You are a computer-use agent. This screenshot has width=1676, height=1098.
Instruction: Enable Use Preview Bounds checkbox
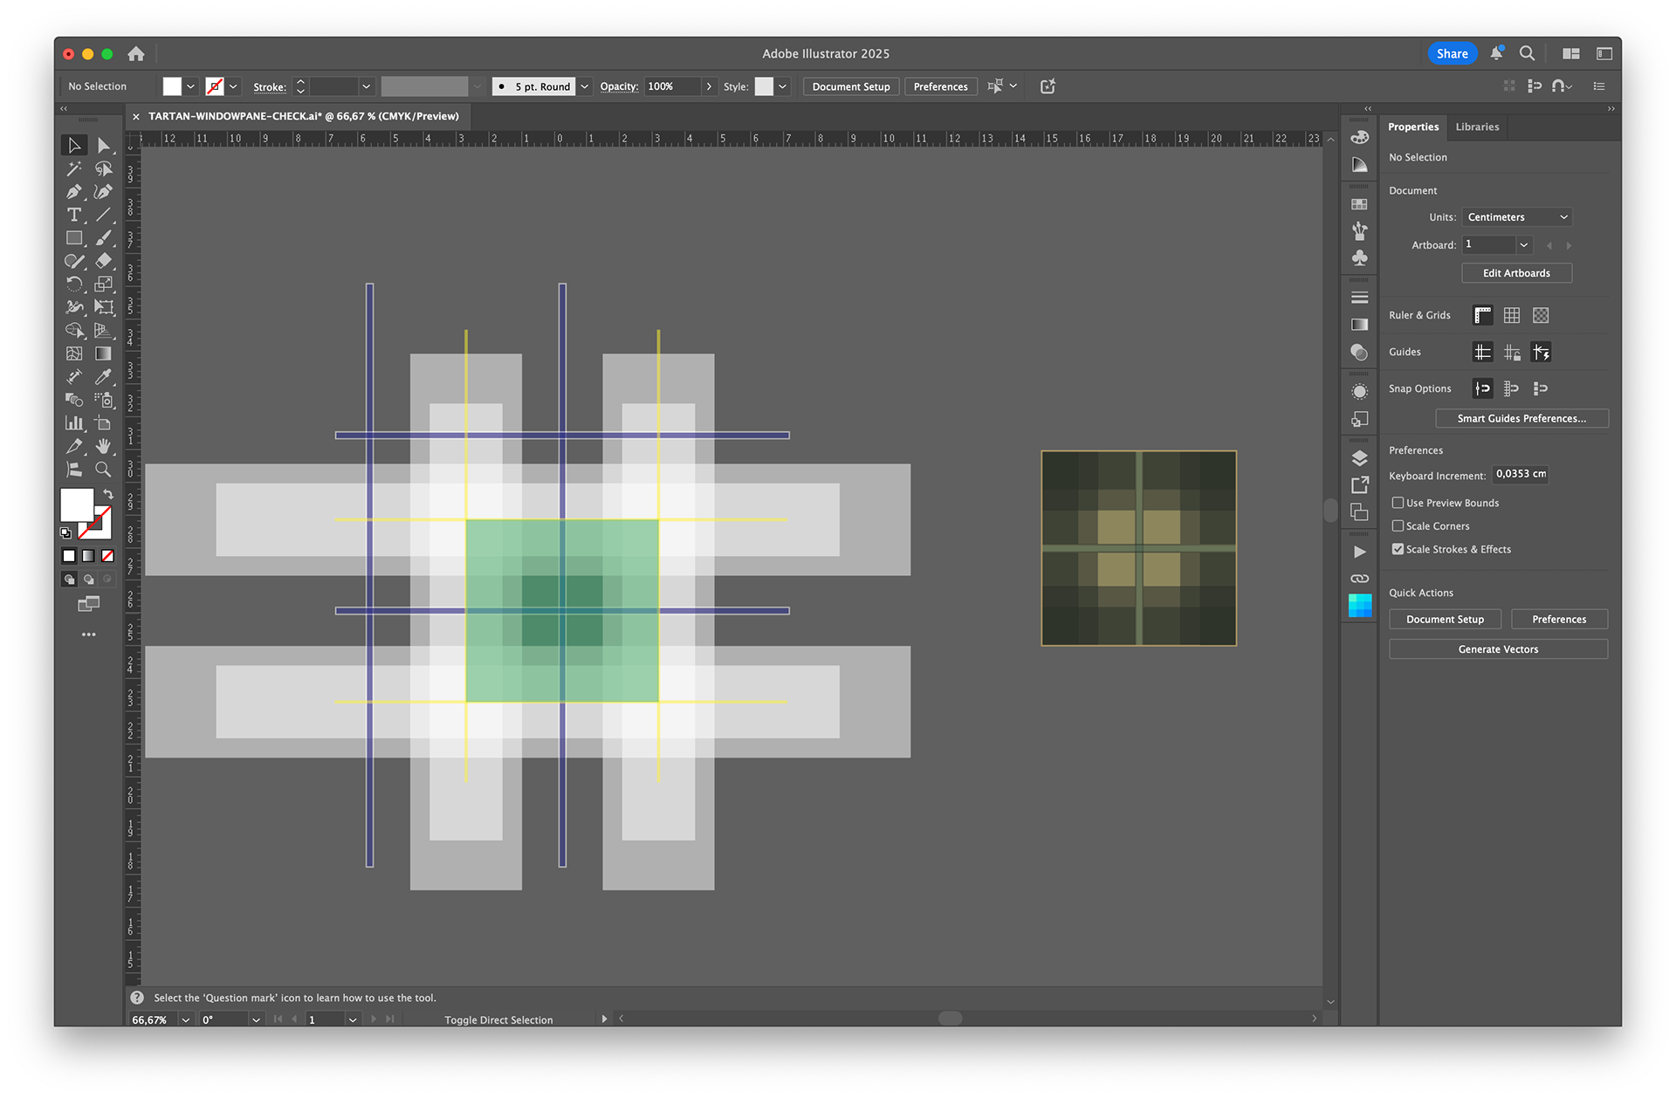[1398, 503]
